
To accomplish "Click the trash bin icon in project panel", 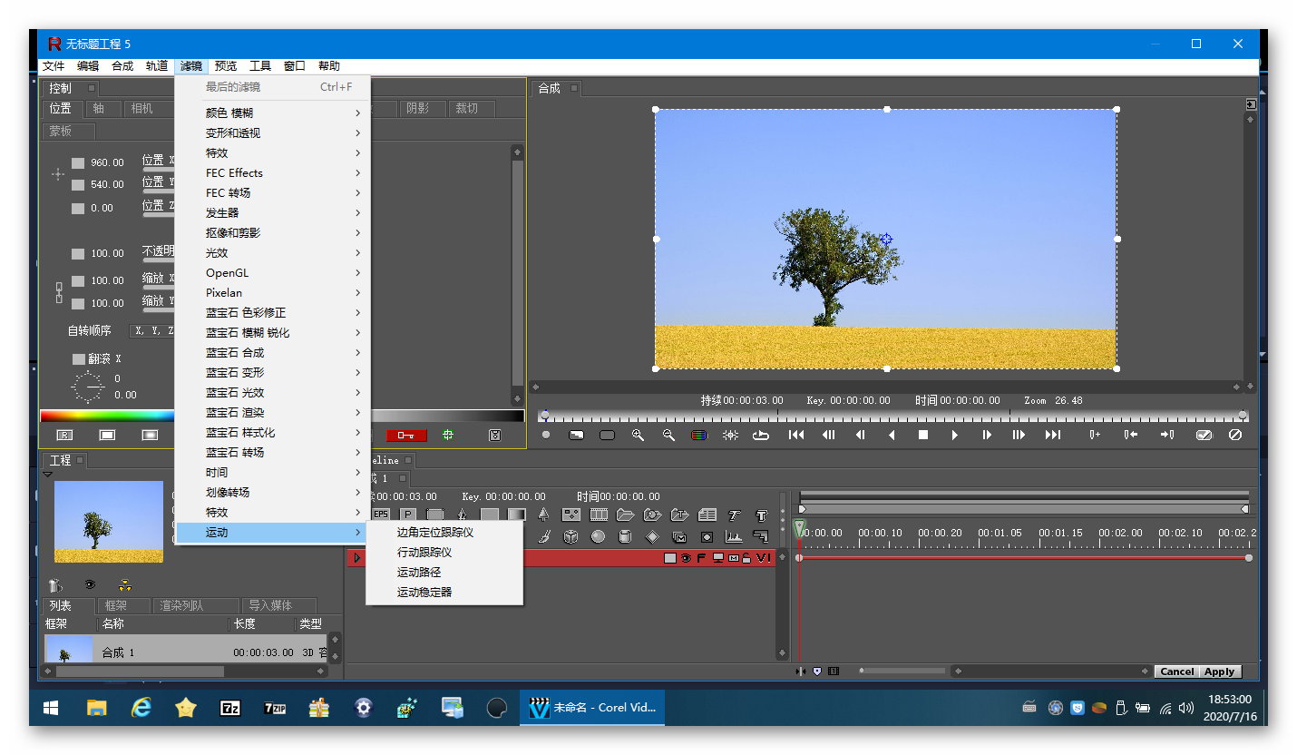I will pos(56,585).
